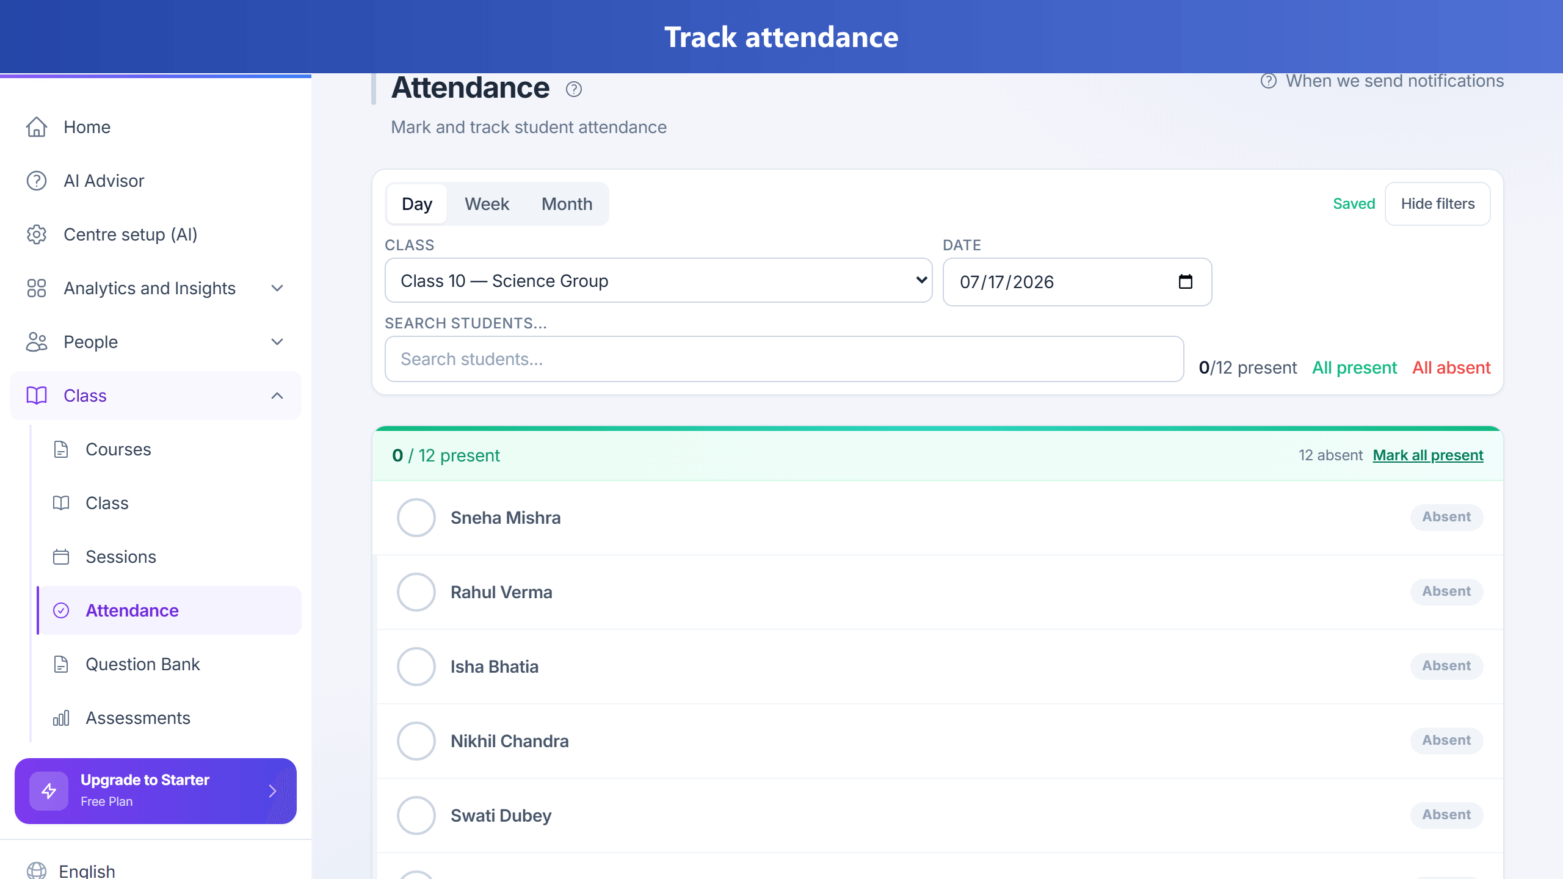Viewport: 1563px width, 879px height.
Task: Mark Nikhil Chandra present via circle
Action: point(416,741)
